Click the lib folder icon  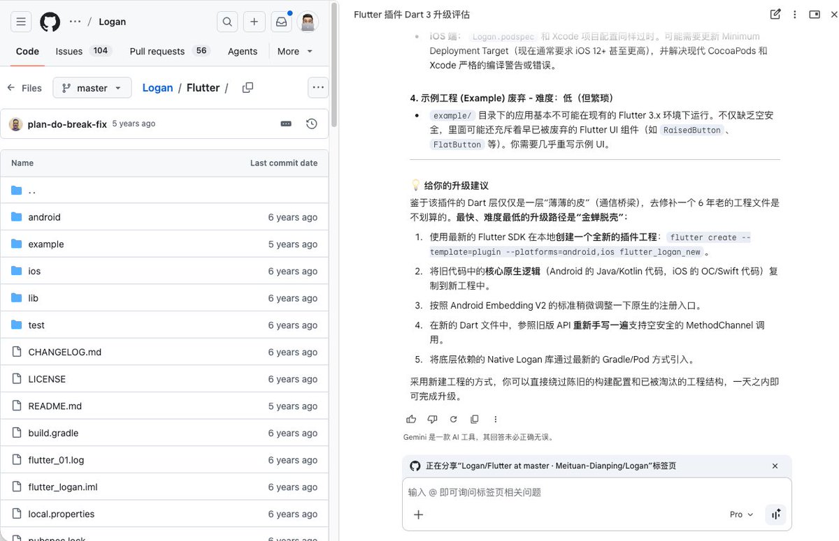pos(17,298)
